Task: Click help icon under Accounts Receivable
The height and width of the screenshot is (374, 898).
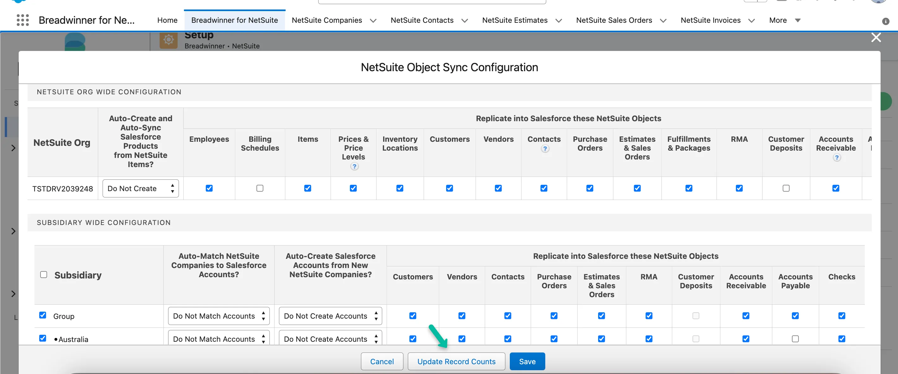Action: point(837,158)
